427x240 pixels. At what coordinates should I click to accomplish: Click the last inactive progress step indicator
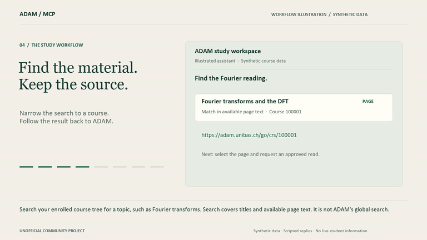point(157,167)
